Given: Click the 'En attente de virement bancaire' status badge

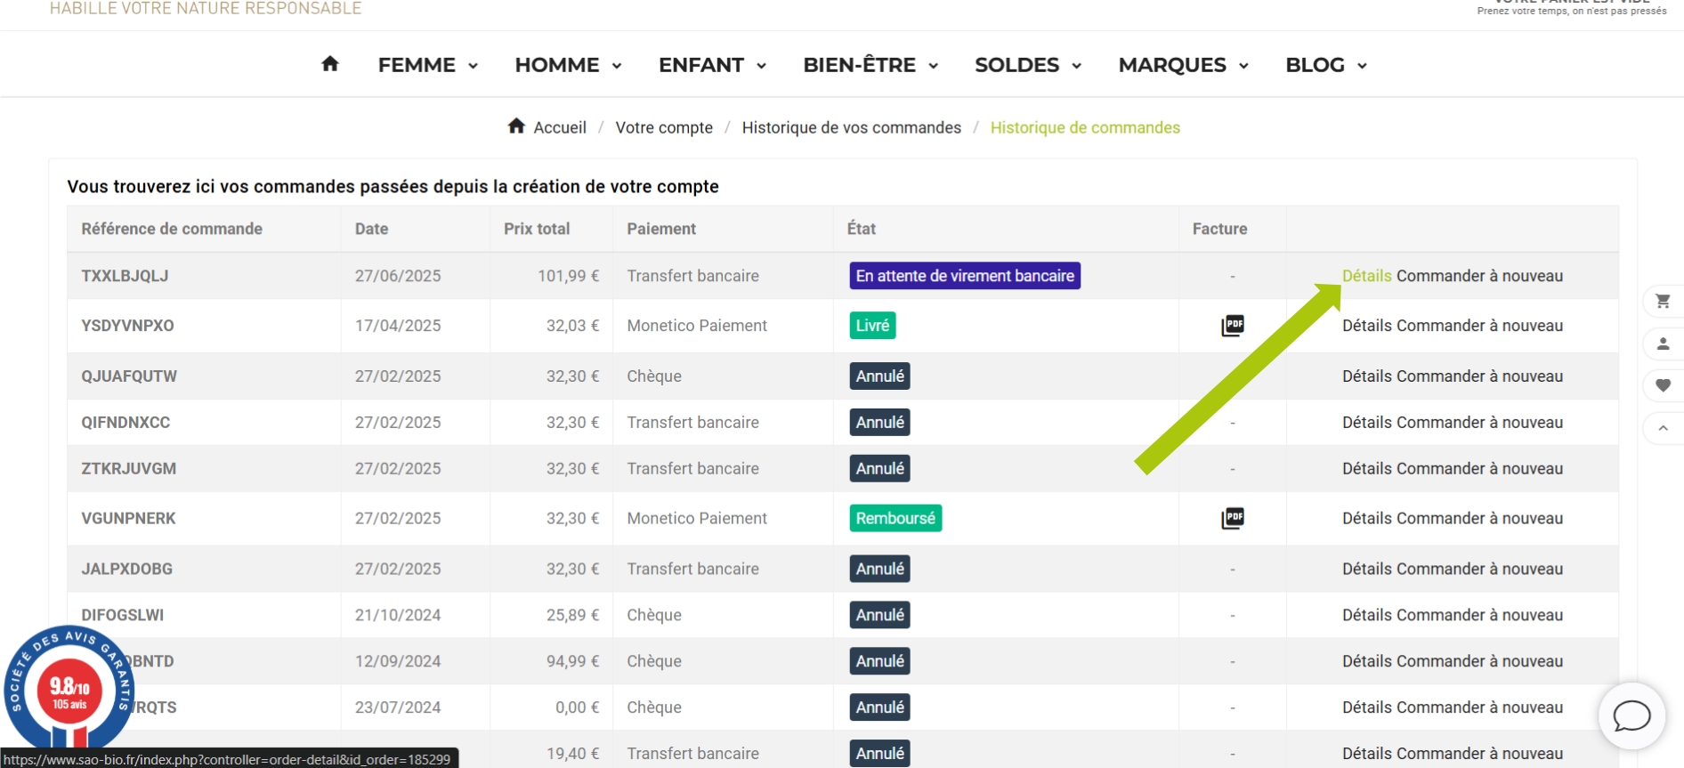Looking at the screenshot, I should click(965, 276).
